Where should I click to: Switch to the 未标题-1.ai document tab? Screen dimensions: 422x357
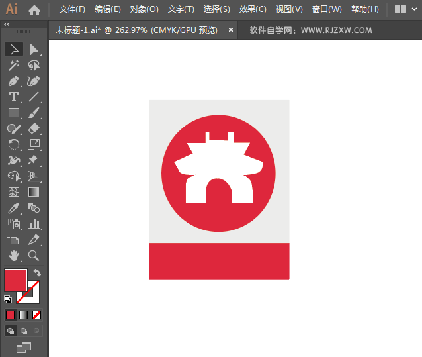pos(136,30)
